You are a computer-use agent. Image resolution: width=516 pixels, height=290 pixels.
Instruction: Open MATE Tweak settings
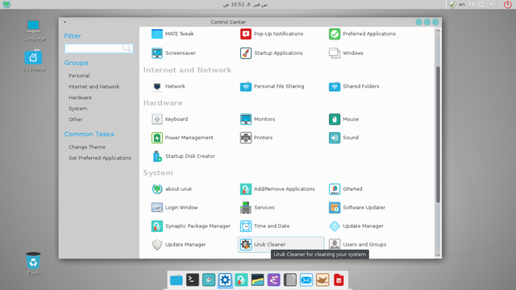173,34
